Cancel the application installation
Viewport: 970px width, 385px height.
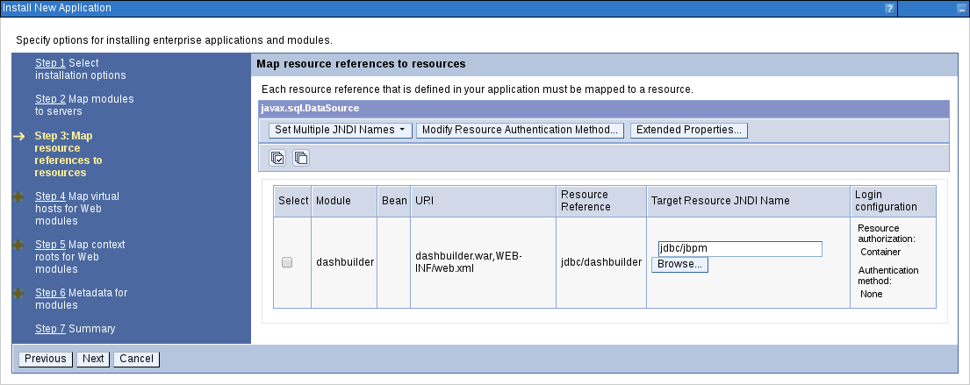[136, 359]
